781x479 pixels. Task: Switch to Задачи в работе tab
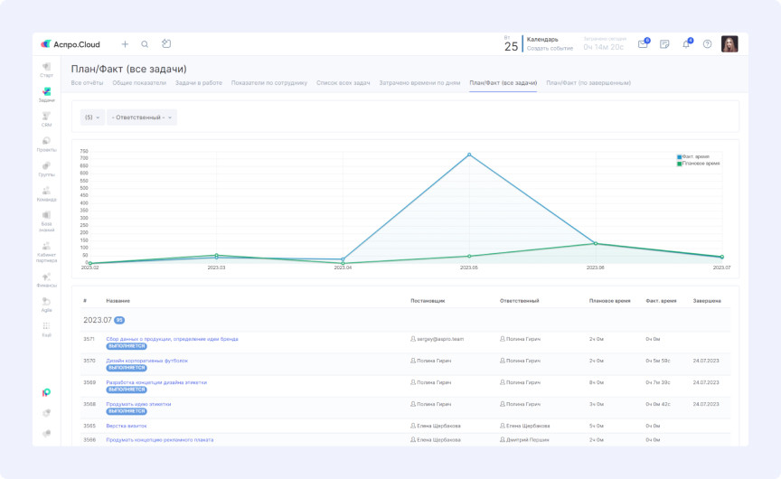[x=198, y=82]
